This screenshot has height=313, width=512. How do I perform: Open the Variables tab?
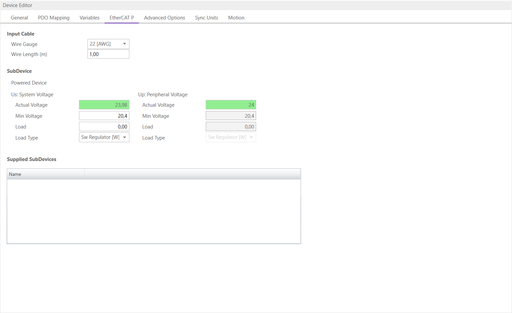[89, 18]
